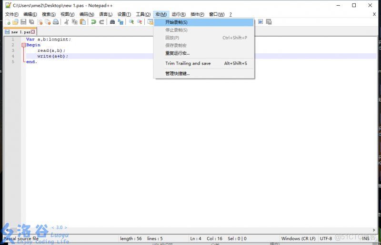381x245 pixels.
Task: Click the Open file folder icon
Action: tap(15, 22)
